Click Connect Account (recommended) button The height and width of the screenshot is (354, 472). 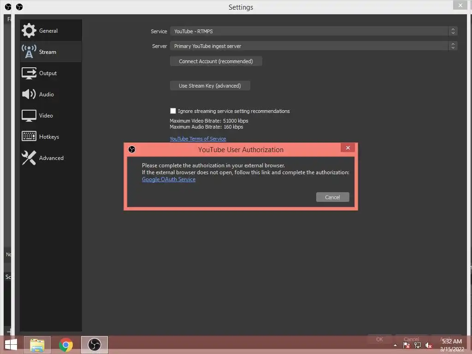216,61
